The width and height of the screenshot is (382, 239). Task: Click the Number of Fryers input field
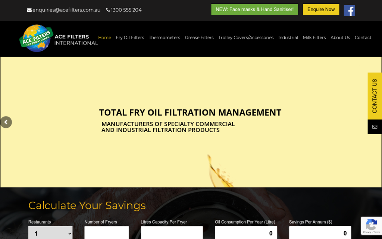coord(106,233)
